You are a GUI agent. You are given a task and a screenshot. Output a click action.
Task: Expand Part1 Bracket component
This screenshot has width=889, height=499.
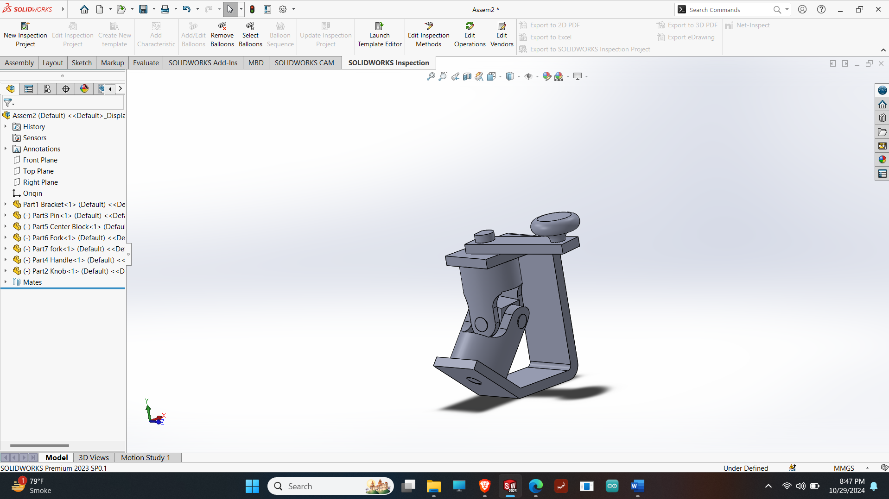[x=6, y=204]
